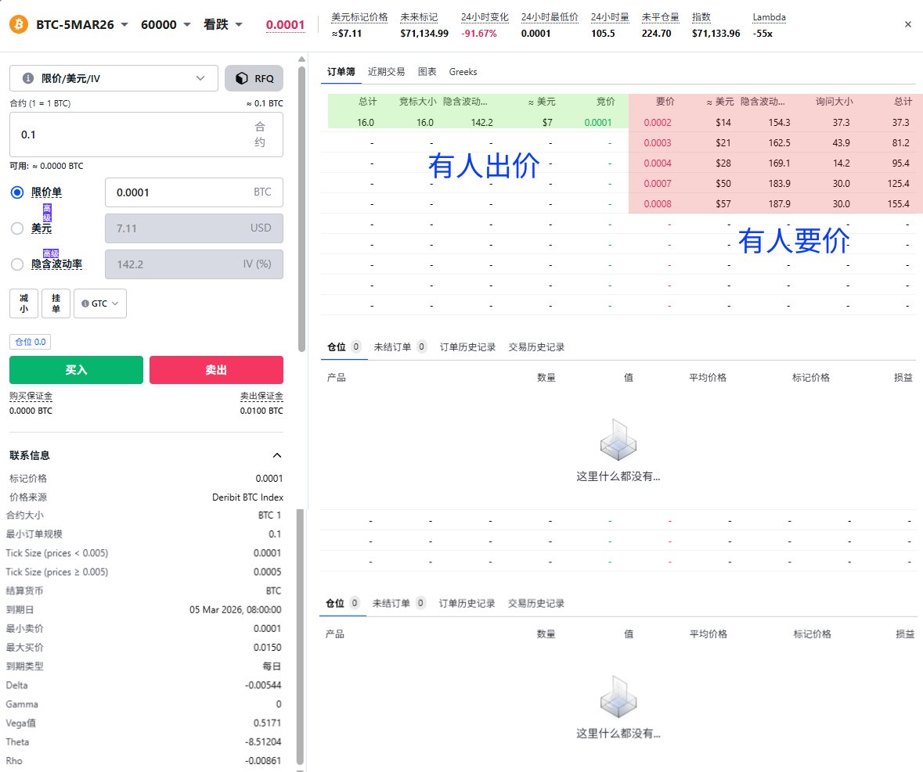This screenshot has height=772, width=923.
Task: Open the 60000 strike dropdown
Action: [165, 24]
